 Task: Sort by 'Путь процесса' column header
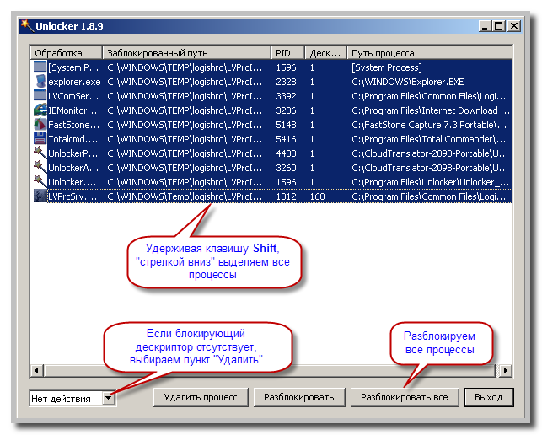pyautogui.click(x=429, y=53)
